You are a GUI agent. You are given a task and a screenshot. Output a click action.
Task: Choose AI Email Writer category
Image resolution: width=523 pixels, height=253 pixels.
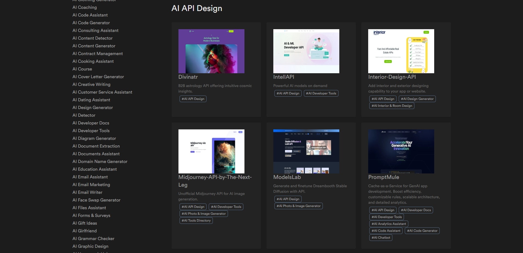click(87, 192)
